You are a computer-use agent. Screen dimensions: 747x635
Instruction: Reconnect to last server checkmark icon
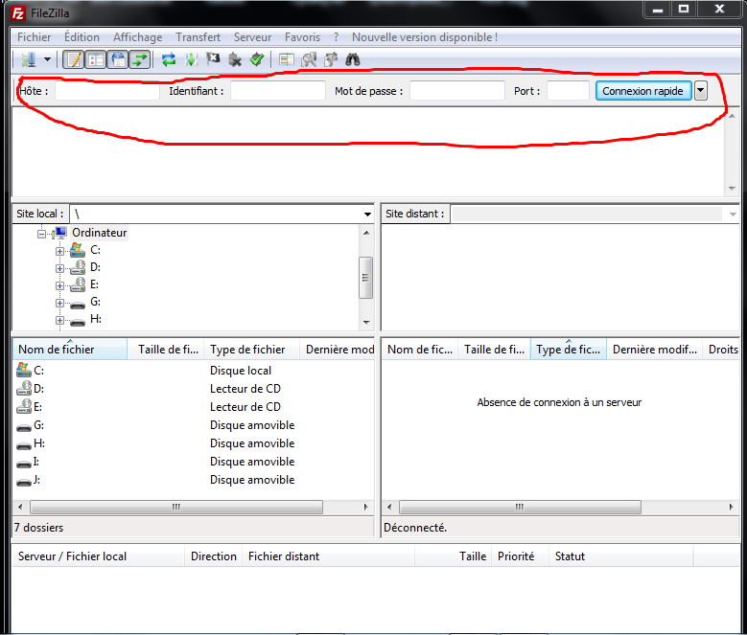tap(257, 59)
